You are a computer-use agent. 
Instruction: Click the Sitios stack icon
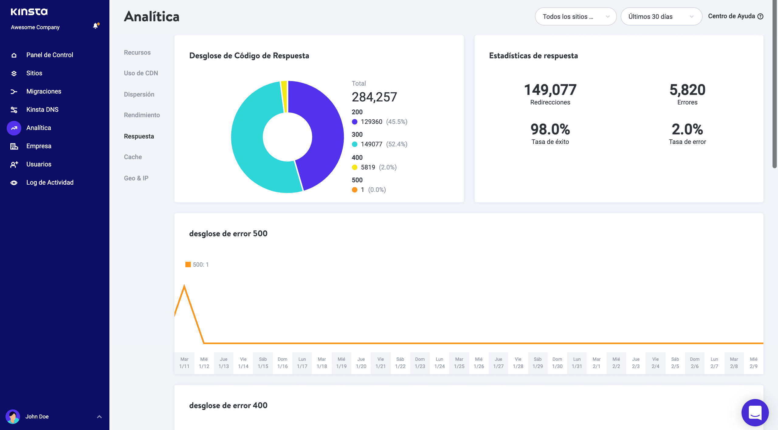tap(14, 73)
